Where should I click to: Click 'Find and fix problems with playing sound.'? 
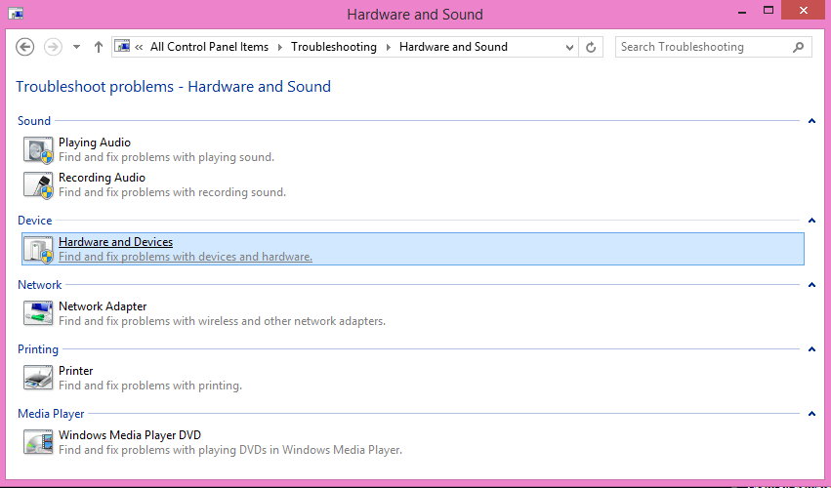166,157
